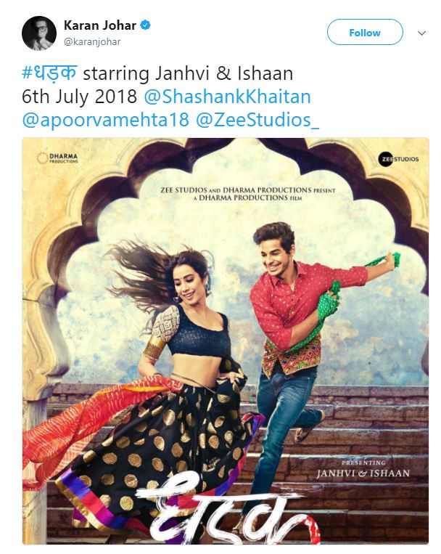Click the 'Presenting Janhvi & Ishaan' poster text
This screenshot has width=441, height=554.
coord(363,469)
